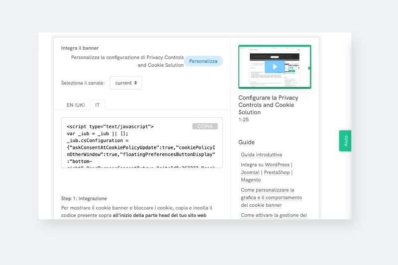Copy the script with COPIA button

[x=205, y=126]
